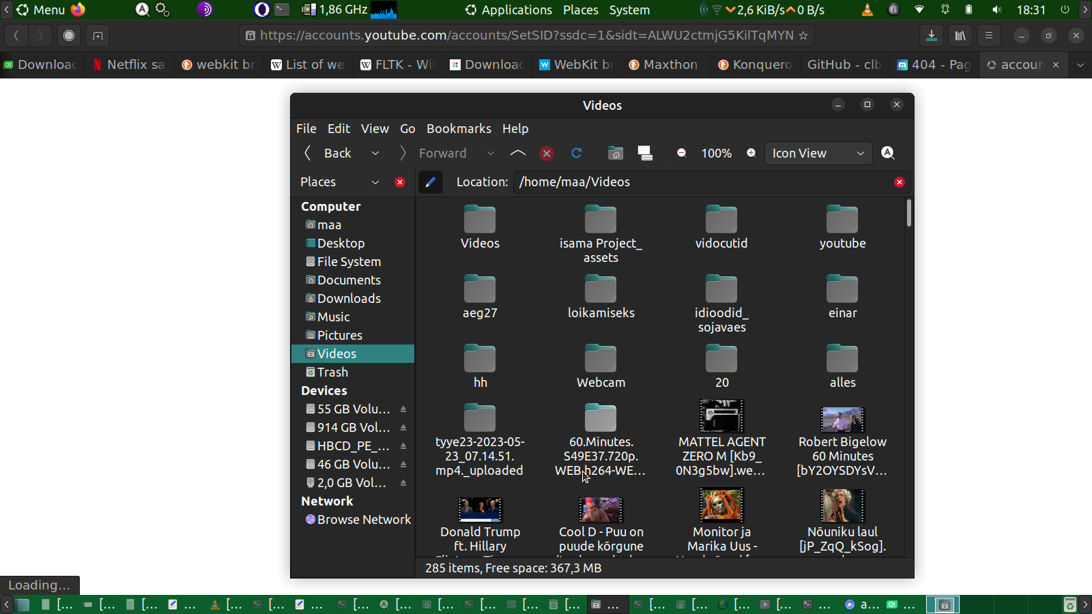Click the Computer toolbar icon
1092x614 pixels.
tap(645, 153)
